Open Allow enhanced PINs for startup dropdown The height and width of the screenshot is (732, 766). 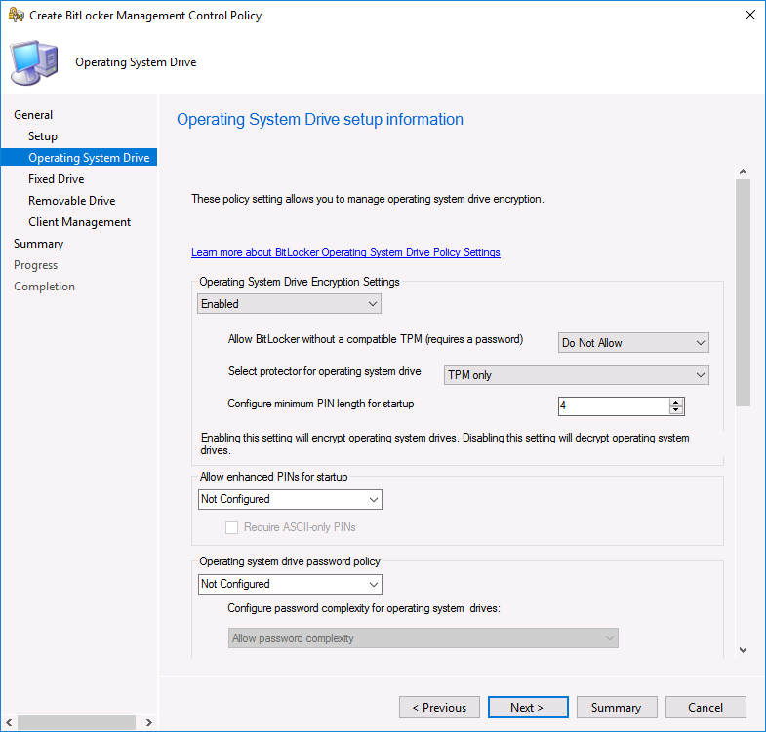(290, 499)
